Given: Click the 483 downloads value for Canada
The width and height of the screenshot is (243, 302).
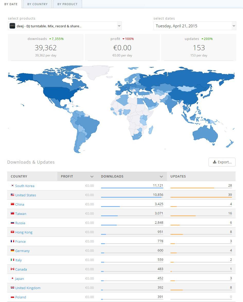Looking at the screenshot, I should 160,269.
